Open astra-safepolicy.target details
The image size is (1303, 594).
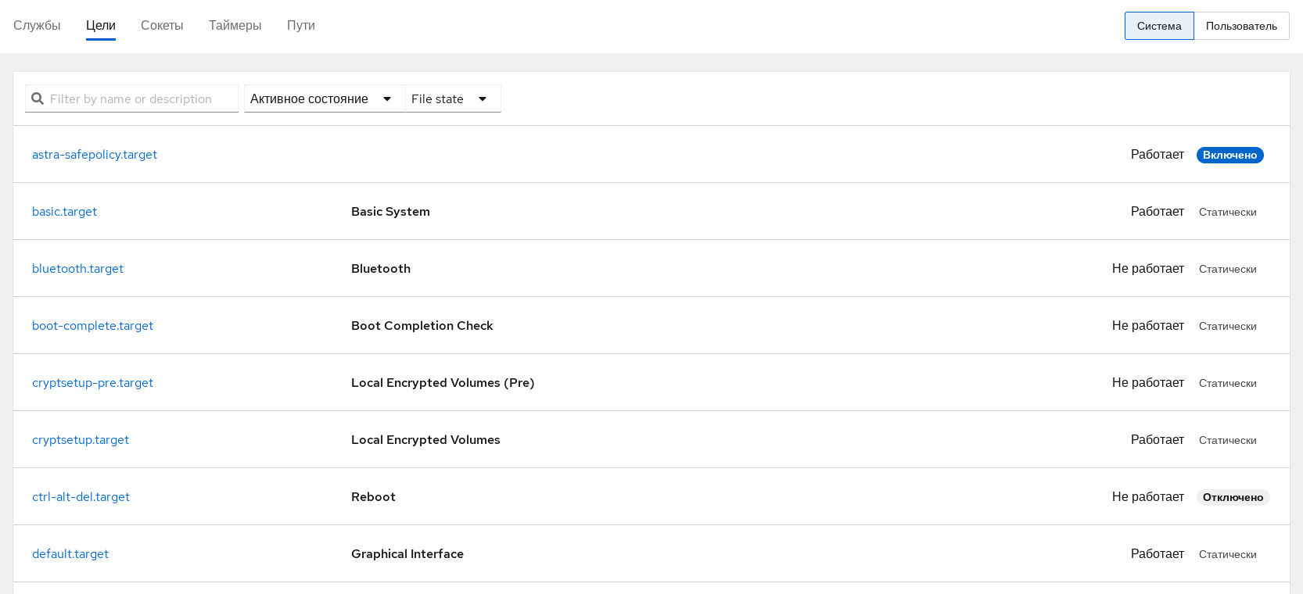coord(95,155)
